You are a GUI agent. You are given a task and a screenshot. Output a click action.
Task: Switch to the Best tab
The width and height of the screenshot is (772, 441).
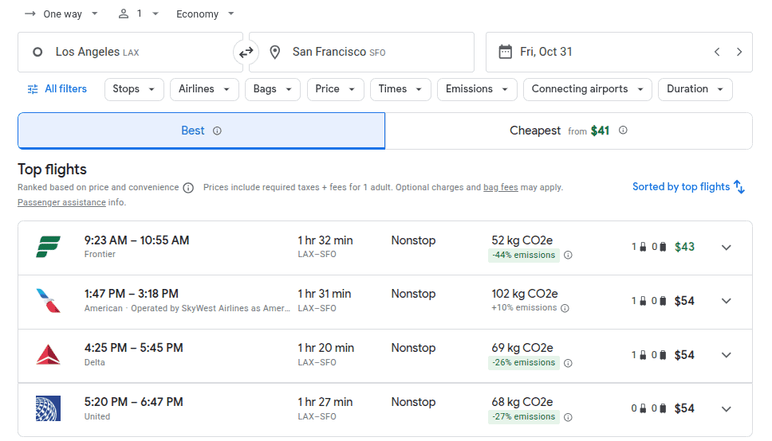click(201, 131)
